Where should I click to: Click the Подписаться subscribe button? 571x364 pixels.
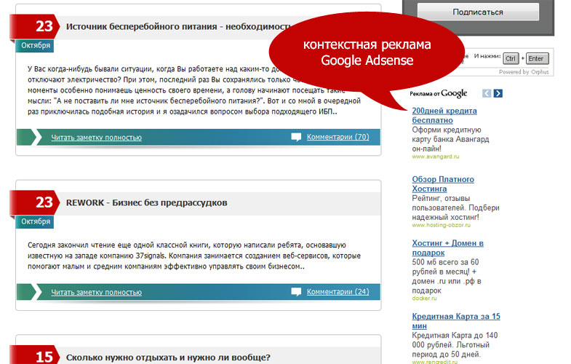pos(478,12)
